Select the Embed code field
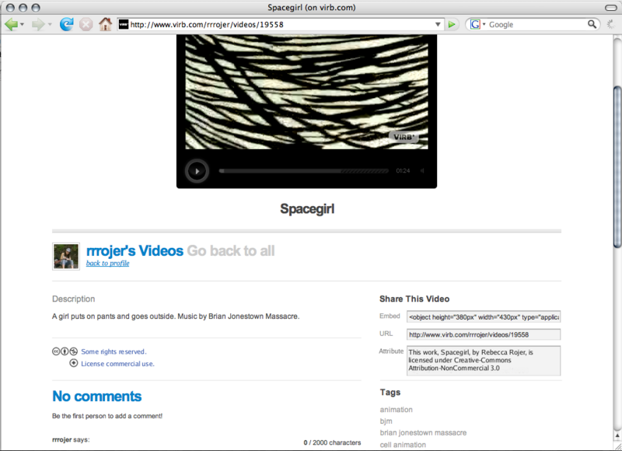This screenshot has height=451, width=622. [484, 317]
